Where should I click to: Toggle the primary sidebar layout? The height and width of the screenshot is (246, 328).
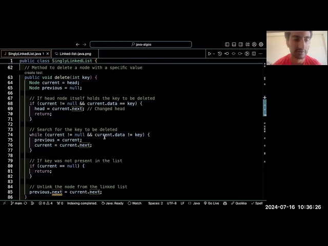click(x=227, y=45)
